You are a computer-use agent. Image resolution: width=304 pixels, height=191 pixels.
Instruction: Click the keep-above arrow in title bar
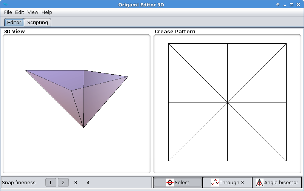(278, 5)
